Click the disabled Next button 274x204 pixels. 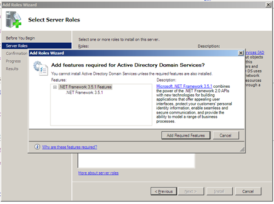point(191,191)
